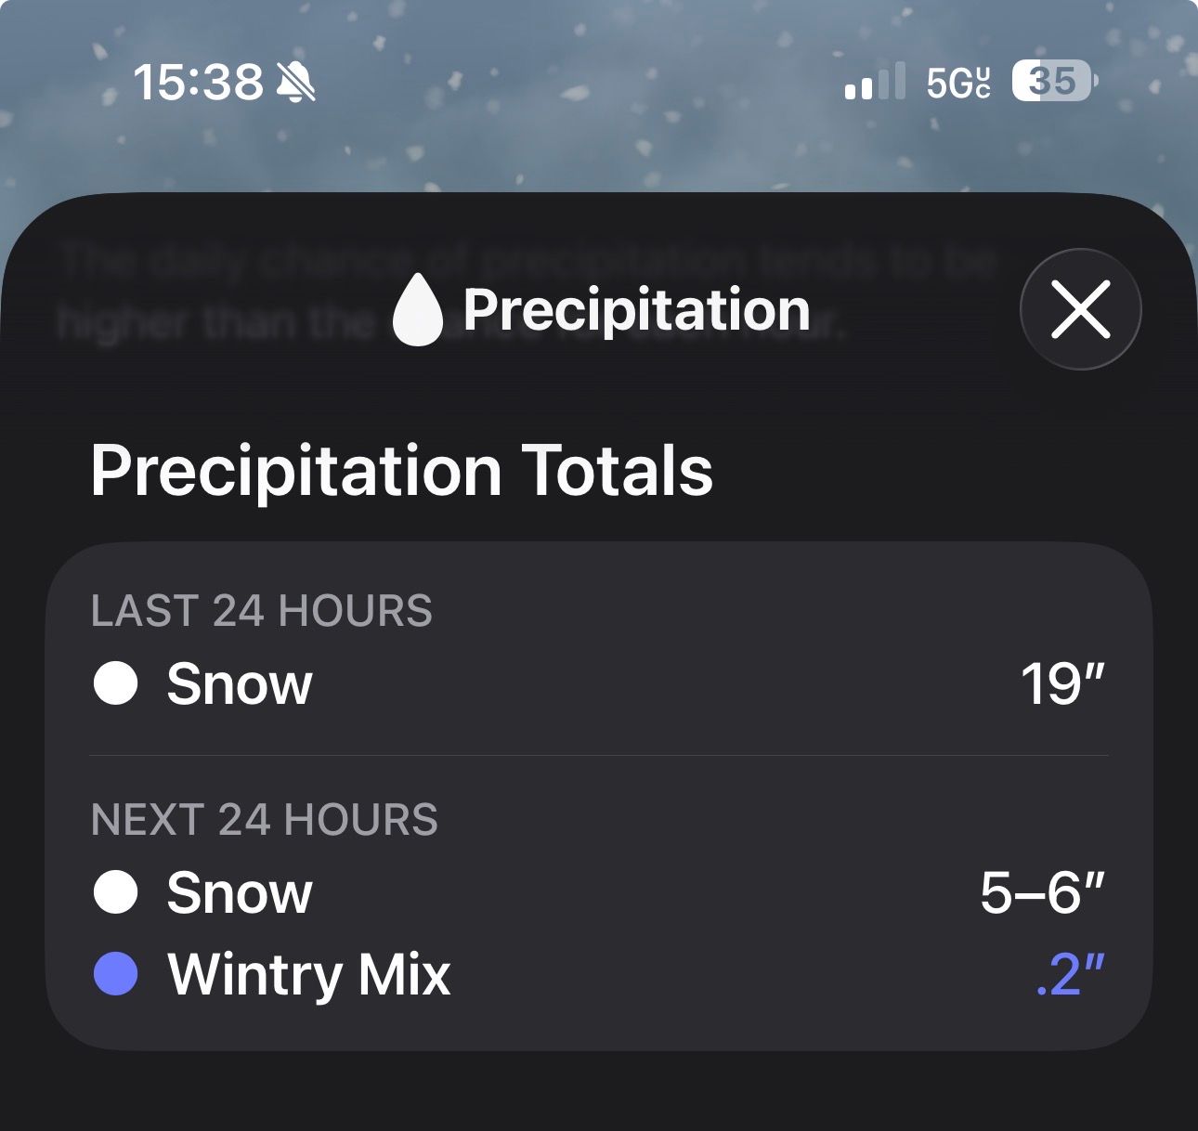
Task: Select the Snow row under Next 24 Hours
Action: (x=240, y=893)
